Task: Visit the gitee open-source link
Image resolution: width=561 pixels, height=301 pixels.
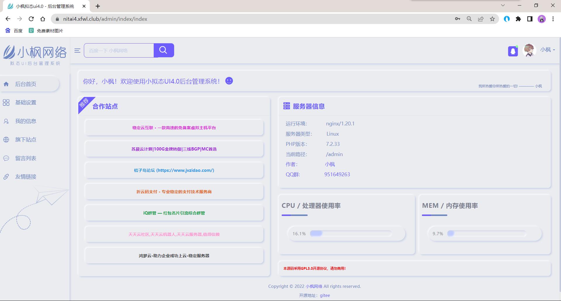Action: pos(325,295)
